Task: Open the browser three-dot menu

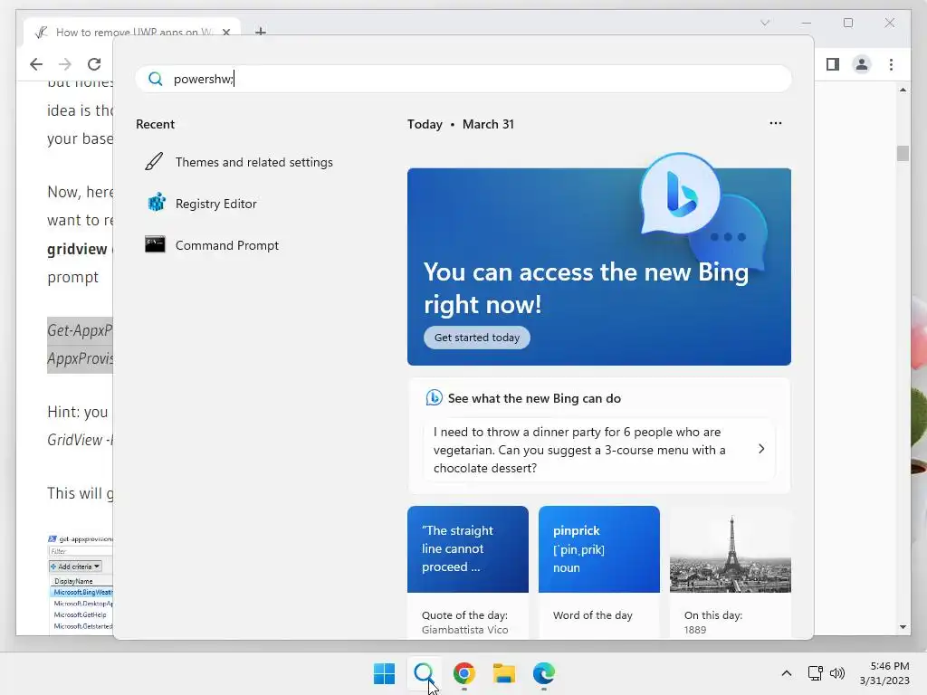Action: [891, 64]
